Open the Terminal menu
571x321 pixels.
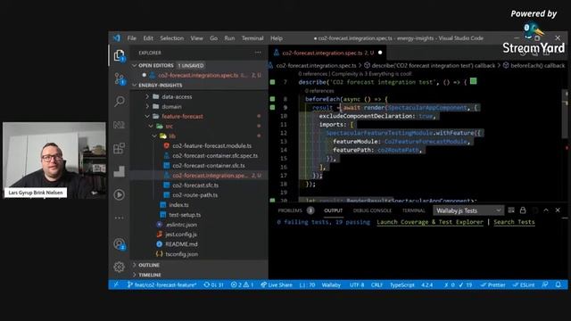tap(252, 37)
